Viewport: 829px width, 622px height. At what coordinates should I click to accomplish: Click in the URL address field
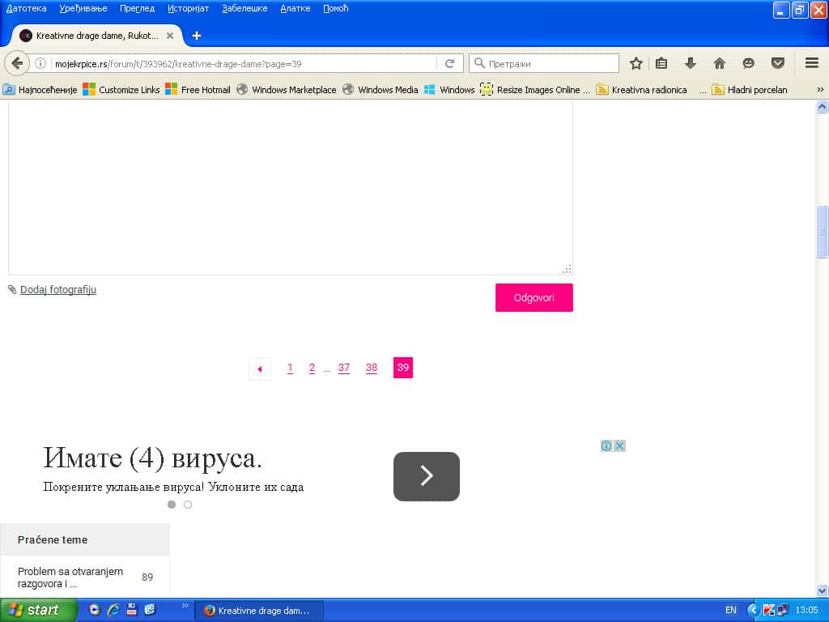[x=243, y=63]
